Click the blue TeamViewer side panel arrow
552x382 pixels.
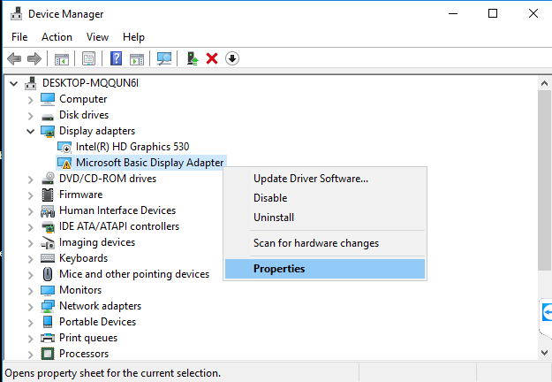pos(547,312)
